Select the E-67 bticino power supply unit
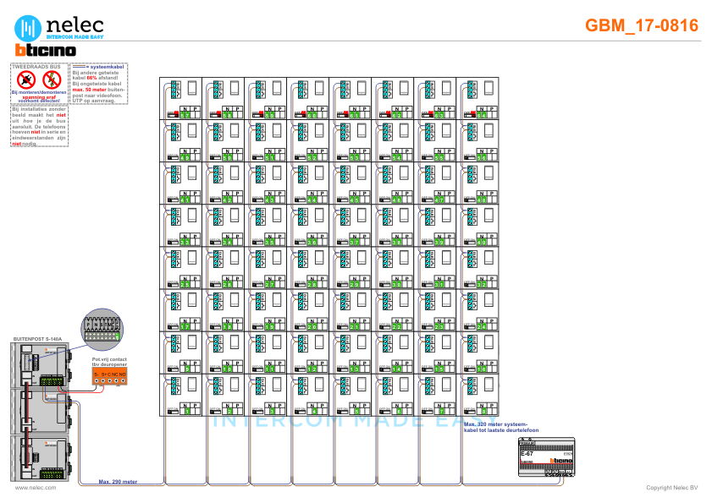Screen dimensions: 712x503 coord(545,457)
